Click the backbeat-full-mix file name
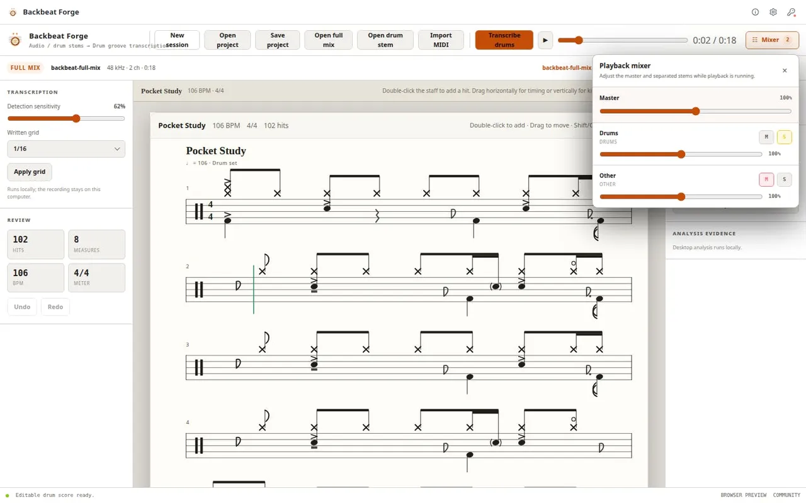The width and height of the screenshot is (806, 503). pos(76,68)
